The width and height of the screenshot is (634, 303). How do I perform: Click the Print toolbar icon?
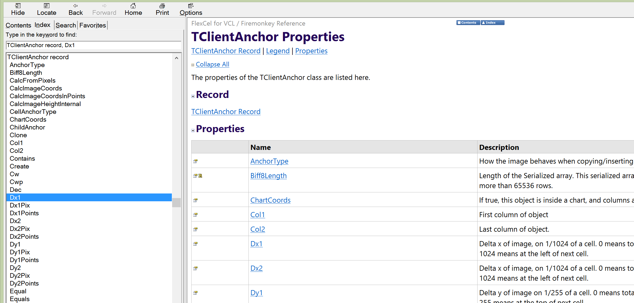pyautogui.click(x=162, y=9)
